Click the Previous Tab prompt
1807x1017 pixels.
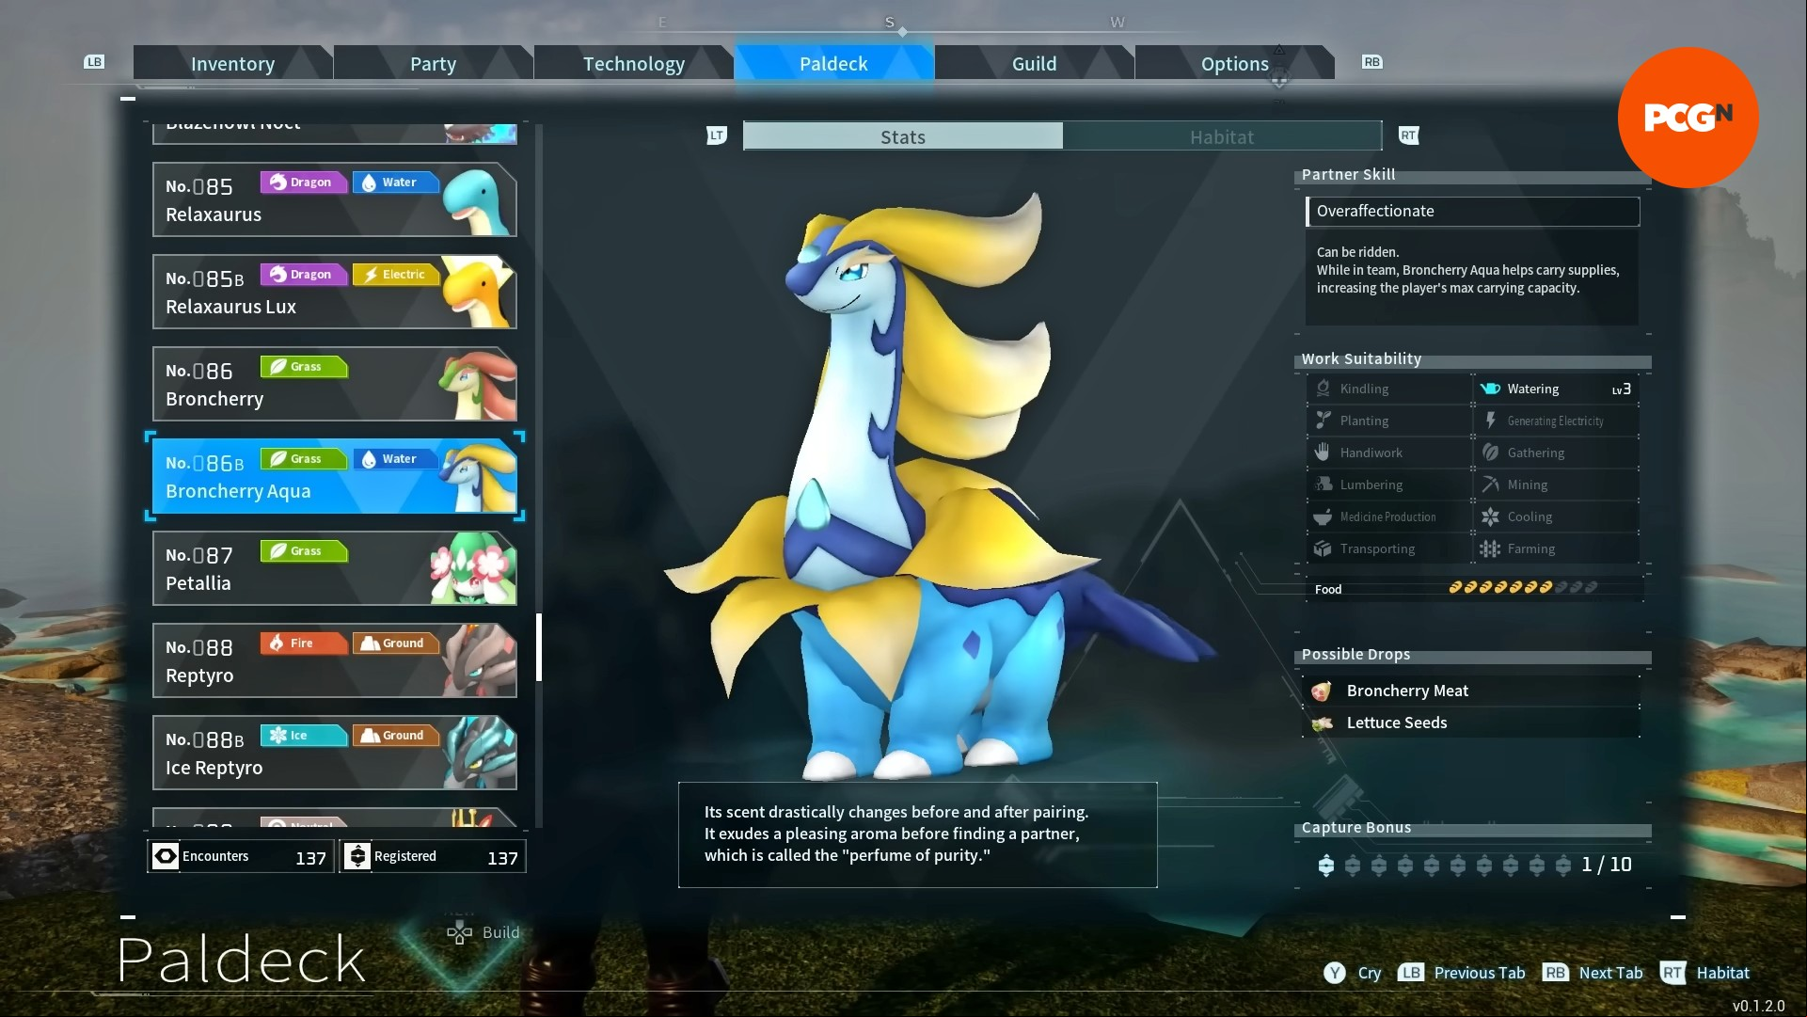click(1461, 973)
